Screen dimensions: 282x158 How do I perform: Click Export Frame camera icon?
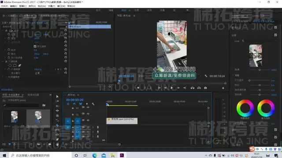point(205,88)
